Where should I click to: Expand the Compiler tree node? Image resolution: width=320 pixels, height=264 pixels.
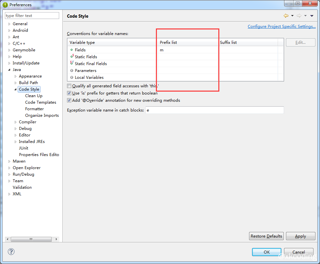15,122
